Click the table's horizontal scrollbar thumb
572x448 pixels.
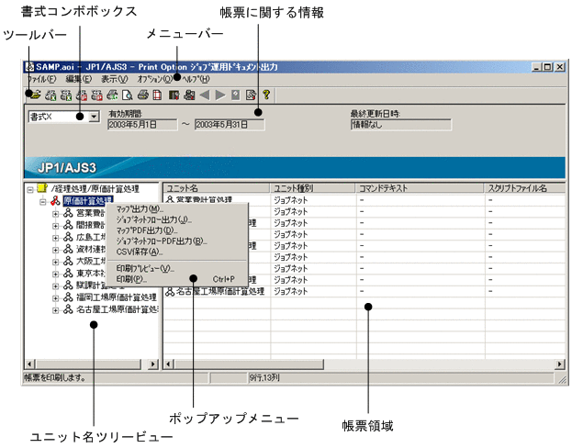[249, 364]
